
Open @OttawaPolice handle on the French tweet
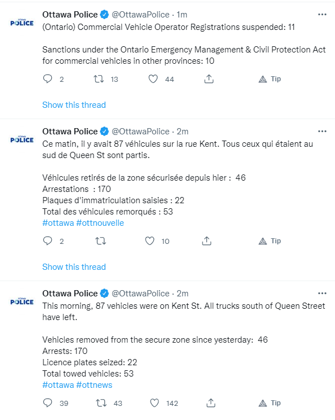pyautogui.click(x=140, y=131)
